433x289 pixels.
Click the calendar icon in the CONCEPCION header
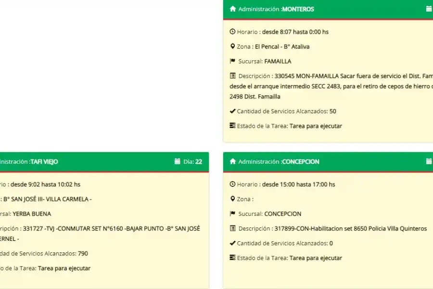click(429, 162)
